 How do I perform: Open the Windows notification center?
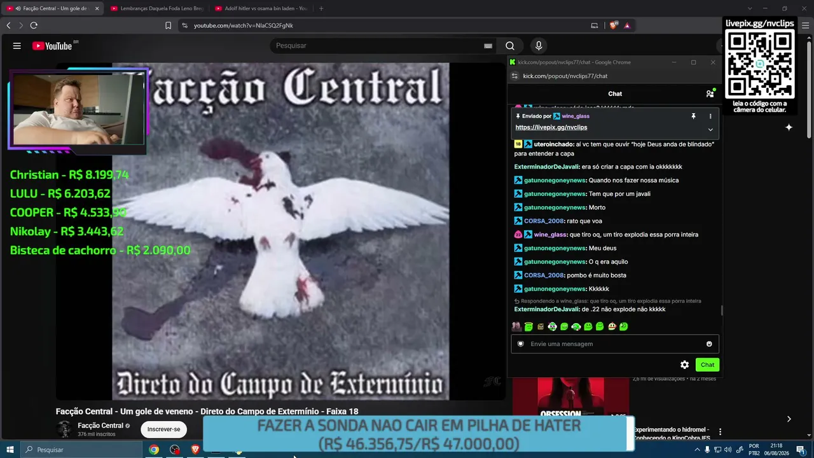[801, 450]
